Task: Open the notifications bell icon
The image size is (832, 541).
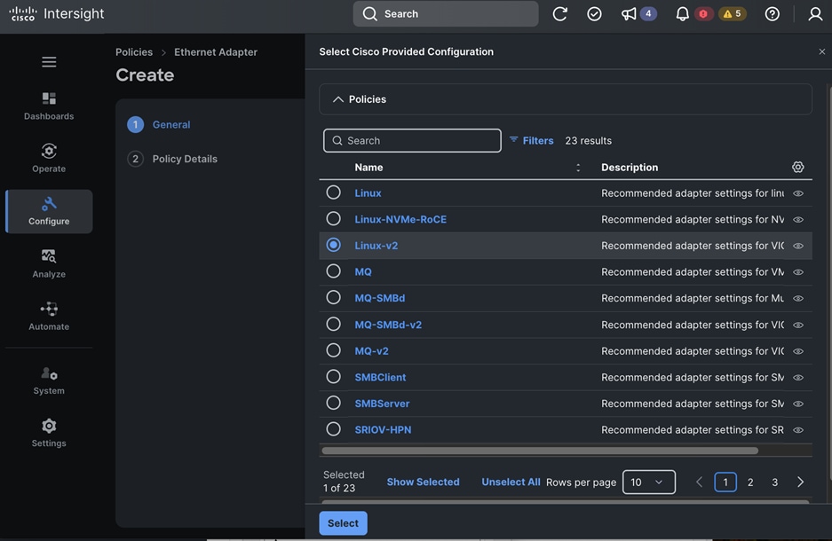Action: point(682,14)
